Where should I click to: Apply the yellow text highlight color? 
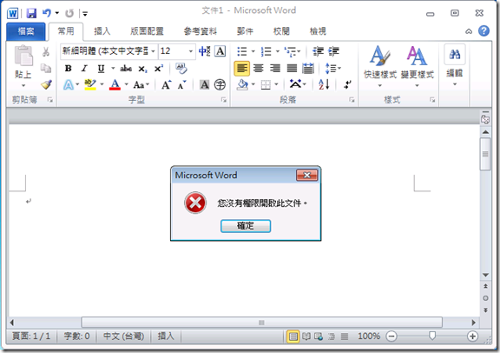pyautogui.click(x=90, y=85)
